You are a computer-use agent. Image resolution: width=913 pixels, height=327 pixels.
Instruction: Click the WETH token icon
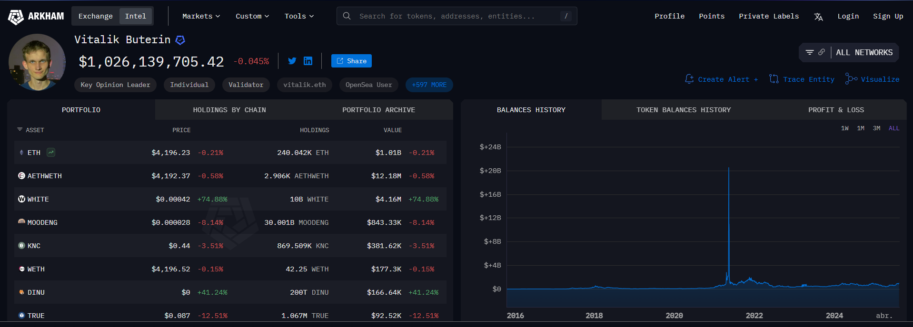pos(21,269)
